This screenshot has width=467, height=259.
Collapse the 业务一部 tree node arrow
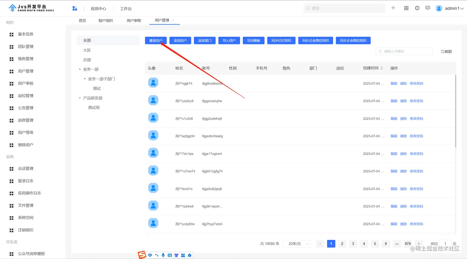pyautogui.click(x=80, y=69)
